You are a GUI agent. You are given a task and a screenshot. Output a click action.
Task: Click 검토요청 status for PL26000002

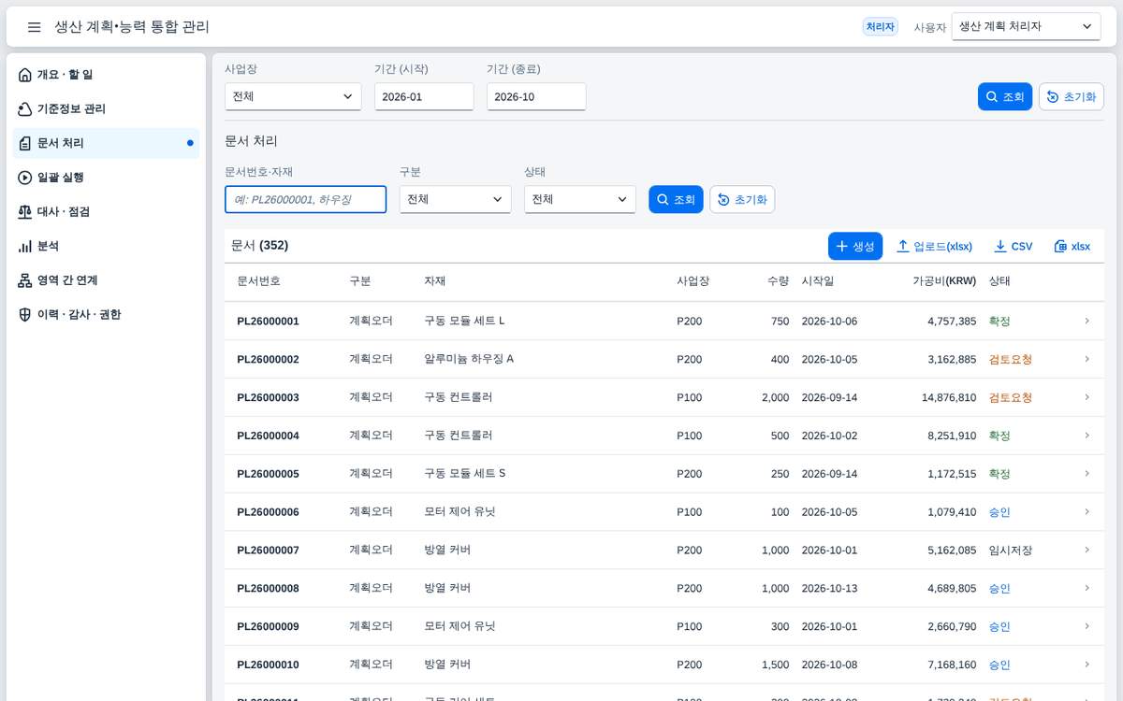tap(1011, 359)
